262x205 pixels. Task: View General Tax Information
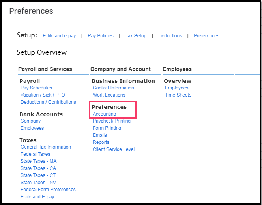click(x=46, y=147)
